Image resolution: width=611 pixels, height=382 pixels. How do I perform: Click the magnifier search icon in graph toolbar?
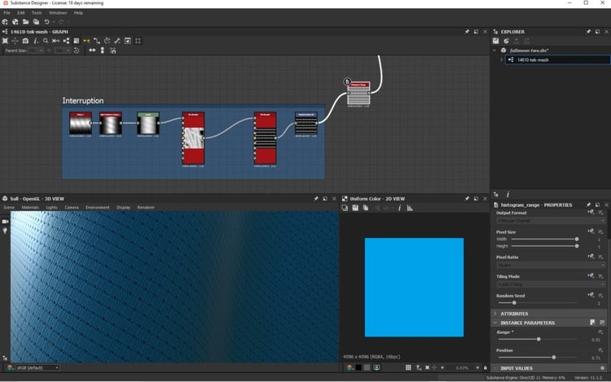coord(46,41)
